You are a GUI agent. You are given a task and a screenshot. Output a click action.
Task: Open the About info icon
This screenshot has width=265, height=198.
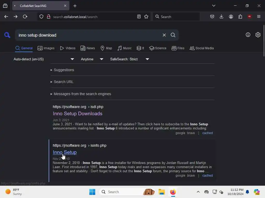248,35
